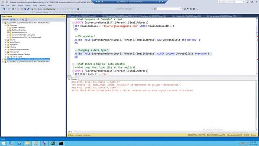Open the Debug menu

pyautogui.click(x=28, y=5)
